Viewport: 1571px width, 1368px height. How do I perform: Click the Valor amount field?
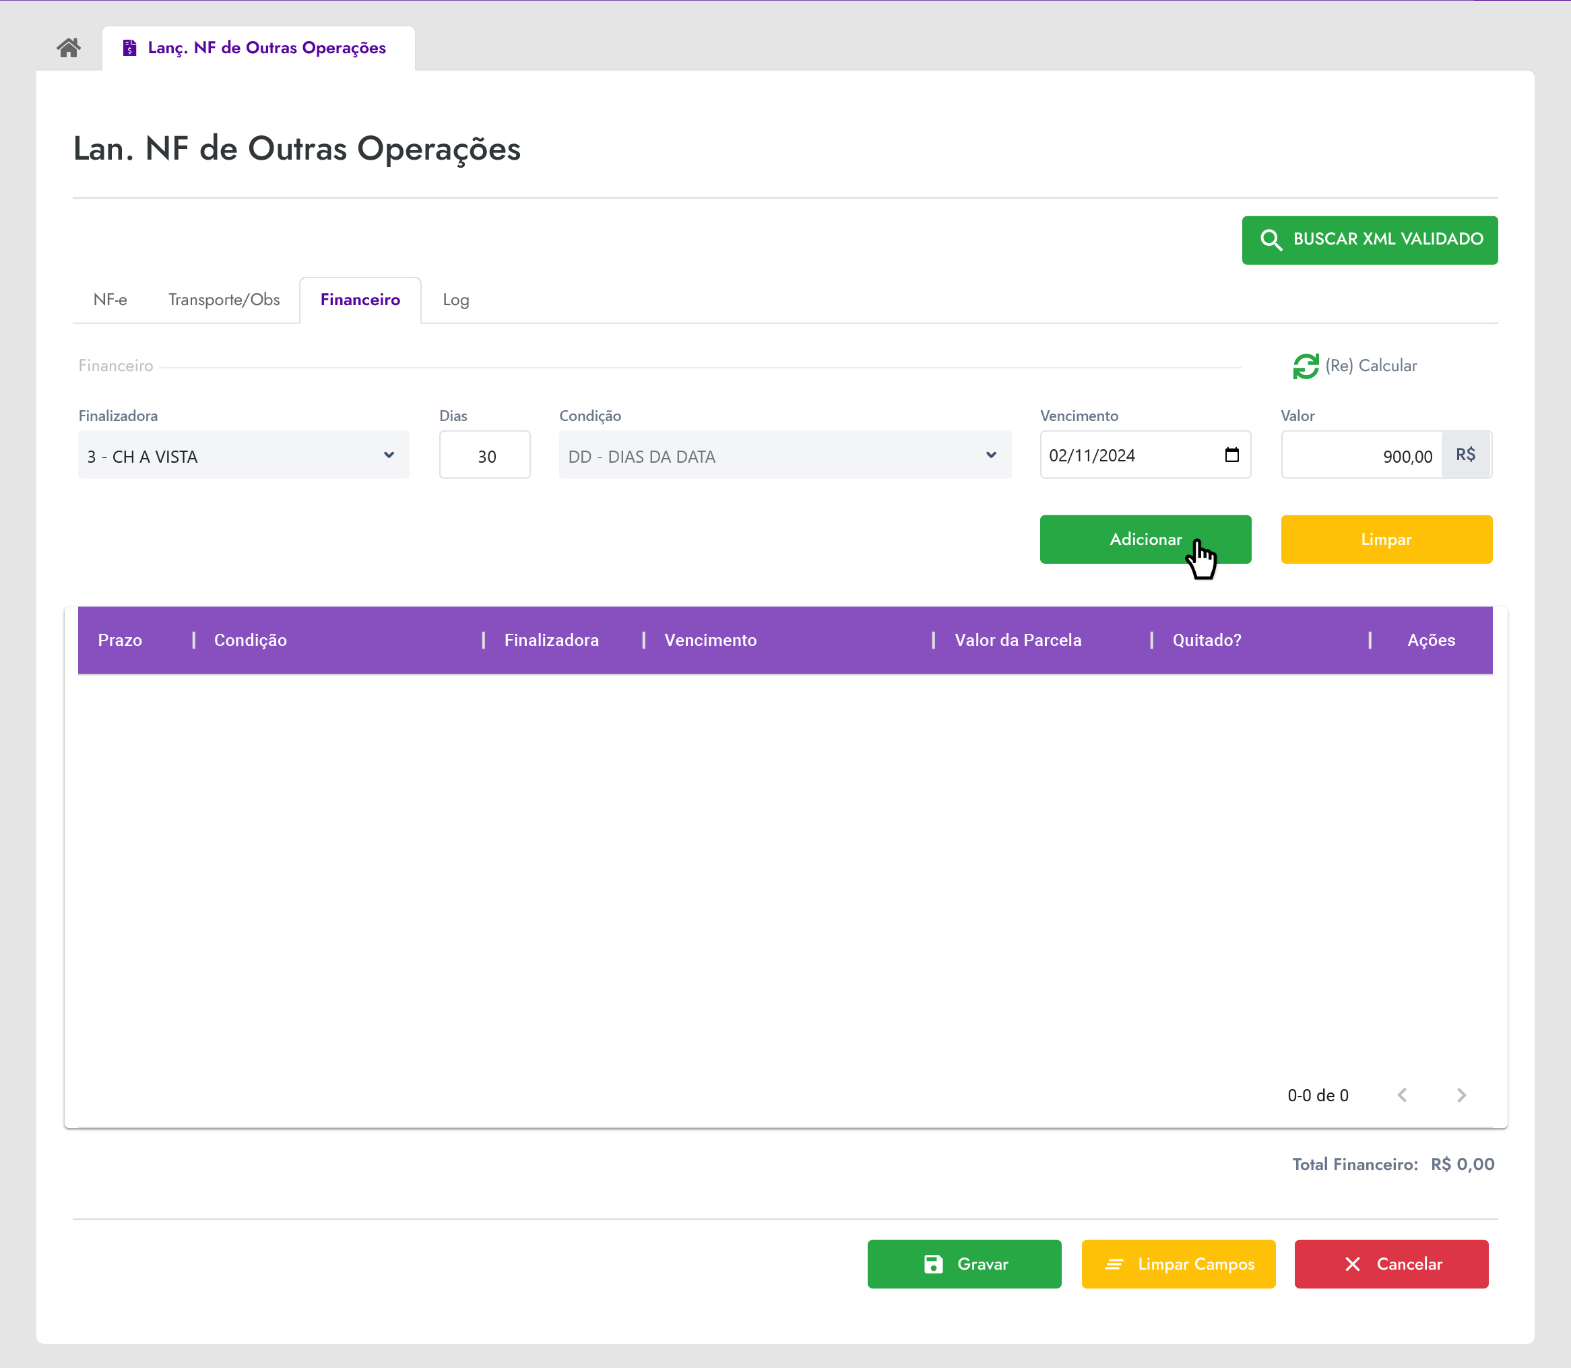pyautogui.click(x=1361, y=456)
